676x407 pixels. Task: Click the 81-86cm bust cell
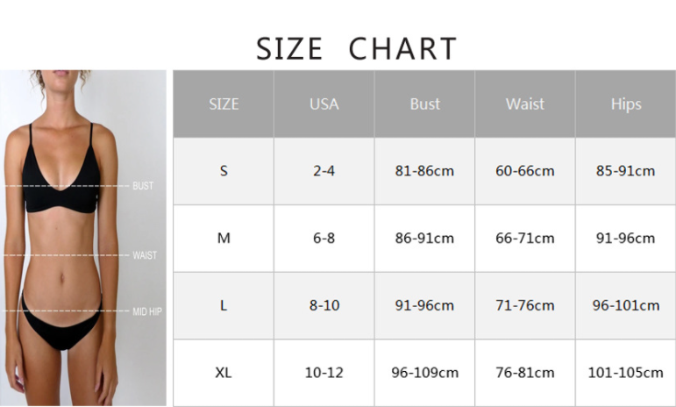click(x=424, y=171)
